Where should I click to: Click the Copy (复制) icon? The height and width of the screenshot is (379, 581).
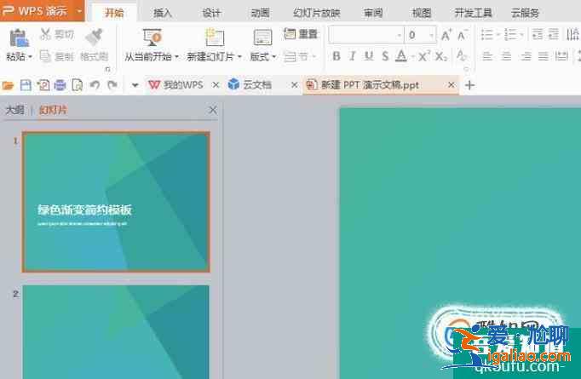tap(45, 56)
